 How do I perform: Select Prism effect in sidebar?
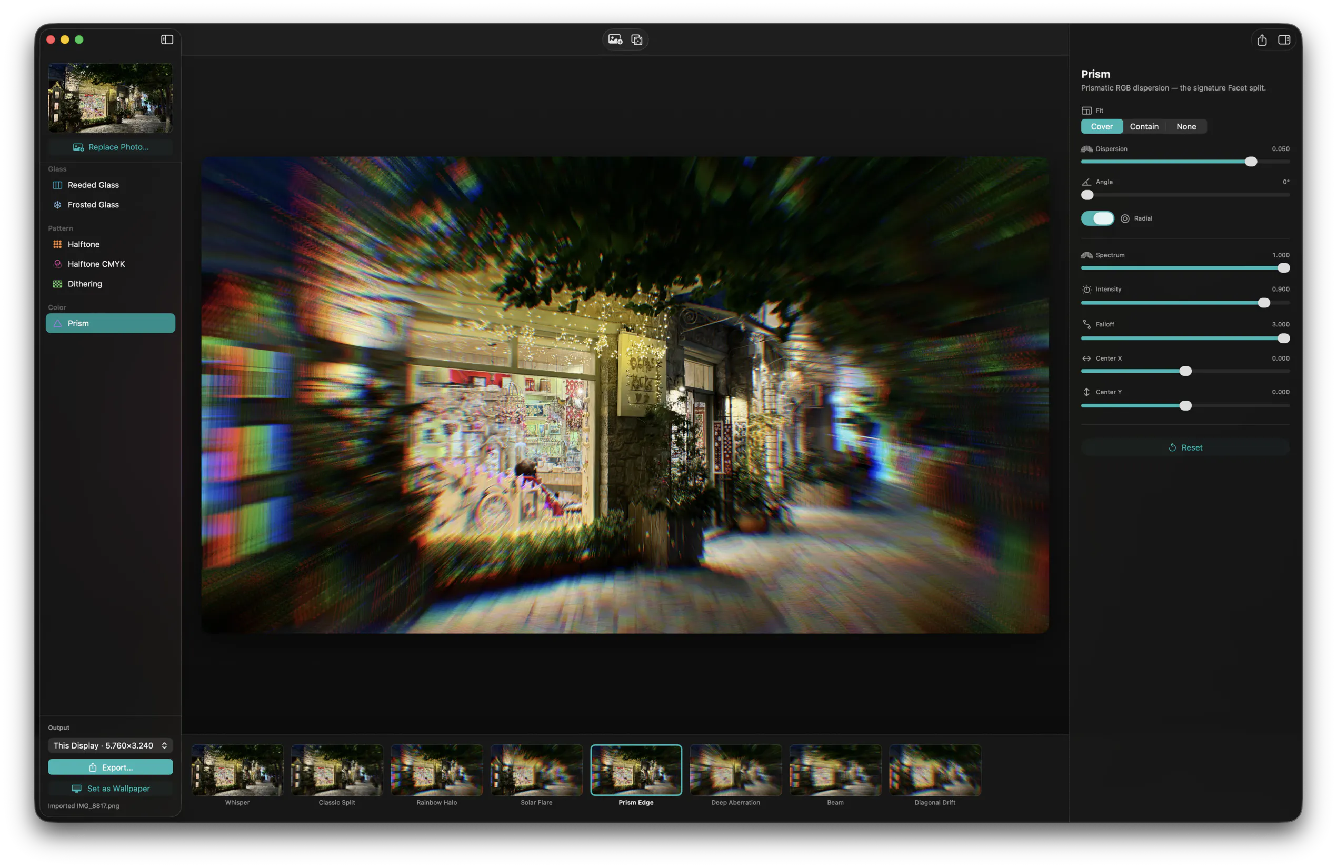(110, 323)
